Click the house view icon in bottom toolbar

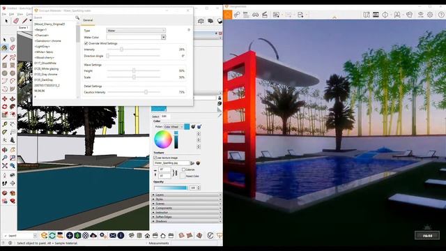[147, 236]
